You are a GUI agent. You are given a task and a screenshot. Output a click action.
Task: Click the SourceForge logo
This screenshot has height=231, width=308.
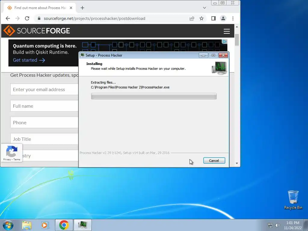click(36, 31)
